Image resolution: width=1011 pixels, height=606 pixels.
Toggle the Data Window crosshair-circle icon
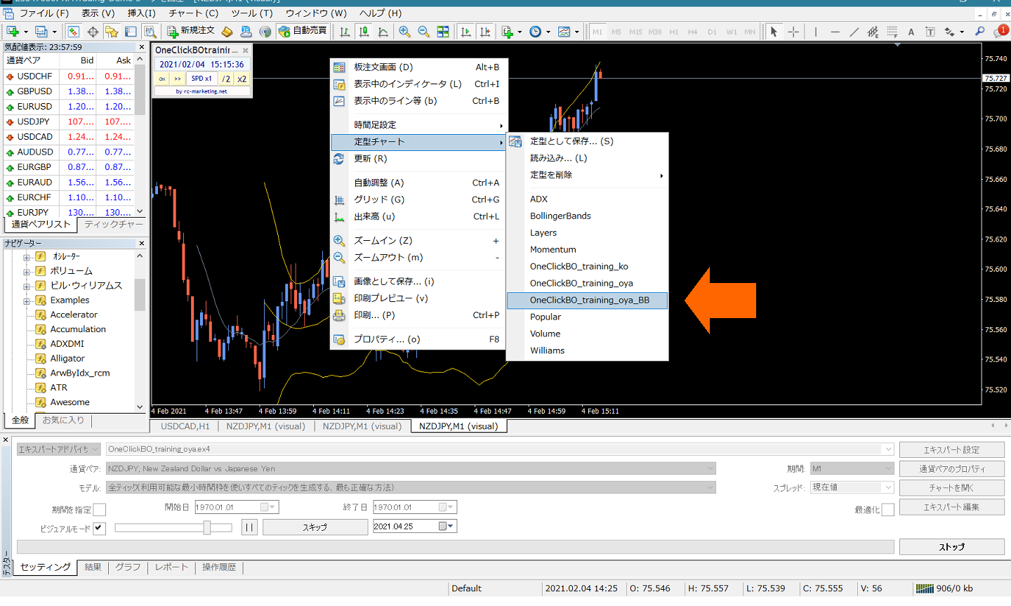coord(93,32)
